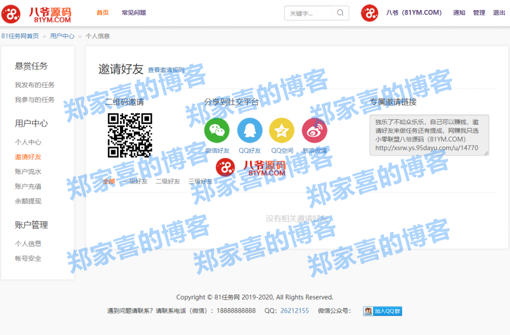Click 账户管理 sidebar heading
The height and width of the screenshot is (335, 510).
tap(31, 225)
